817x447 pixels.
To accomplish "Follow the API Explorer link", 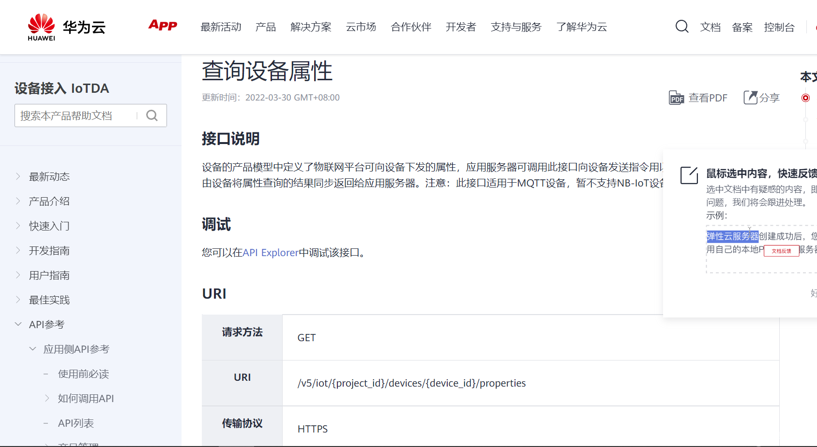I will pos(271,253).
